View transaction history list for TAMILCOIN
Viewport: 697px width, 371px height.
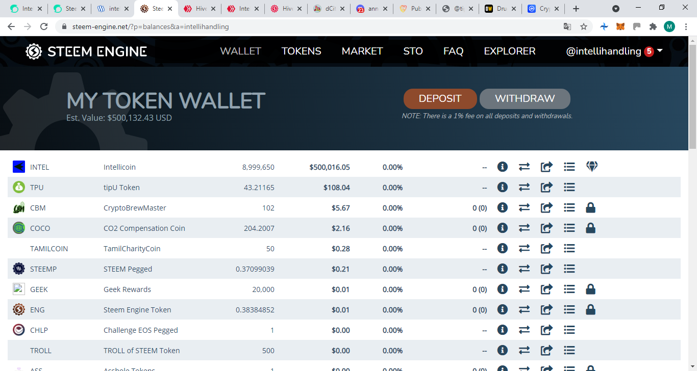[x=569, y=248]
